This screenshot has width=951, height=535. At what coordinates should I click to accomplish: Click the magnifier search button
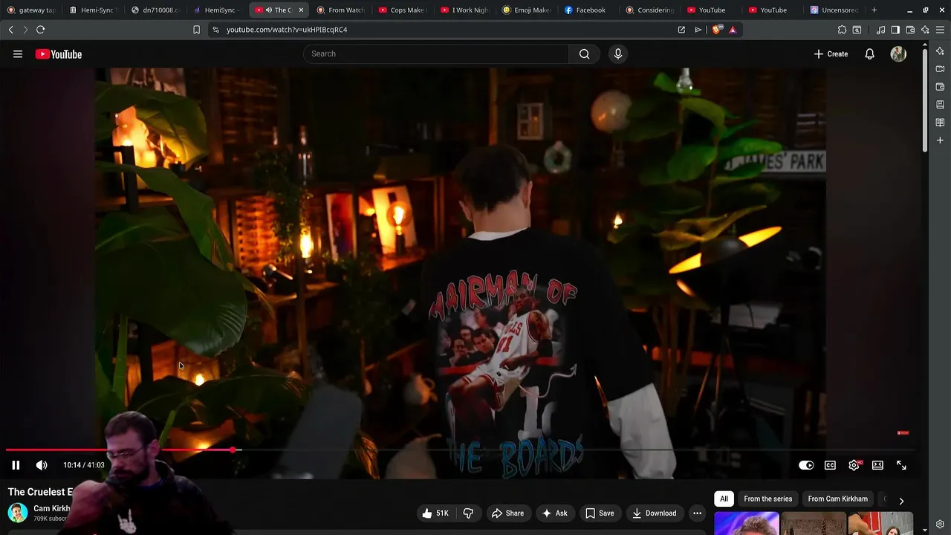[585, 54]
